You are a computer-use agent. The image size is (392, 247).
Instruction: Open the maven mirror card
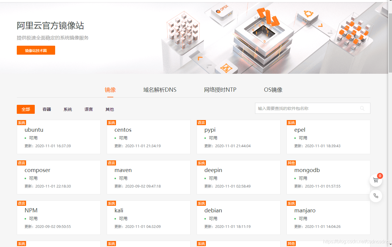[x=149, y=177]
